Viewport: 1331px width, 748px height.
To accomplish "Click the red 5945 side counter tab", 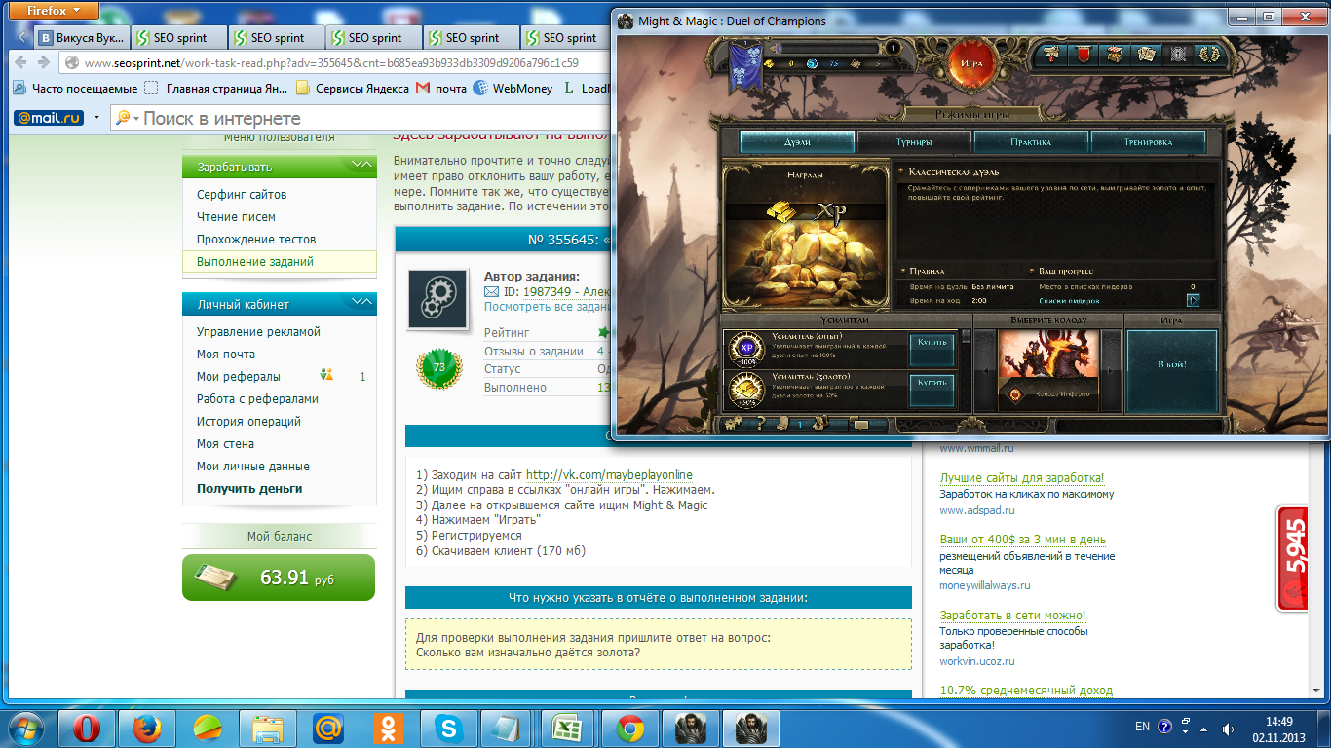I will click(x=1292, y=558).
